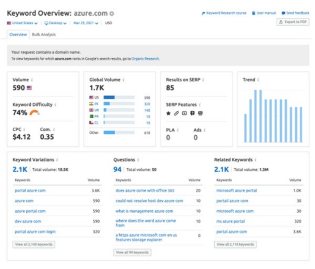Click the Ads info icon
The height and width of the screenshot is (269, 315).
(204, 130)
